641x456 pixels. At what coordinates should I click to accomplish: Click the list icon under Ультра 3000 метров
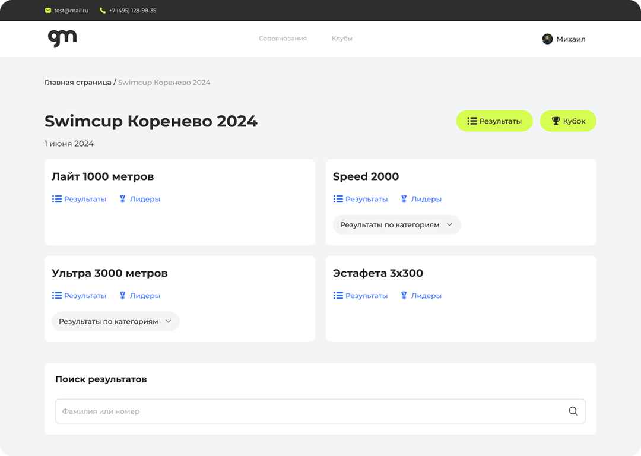click(57, 296)
